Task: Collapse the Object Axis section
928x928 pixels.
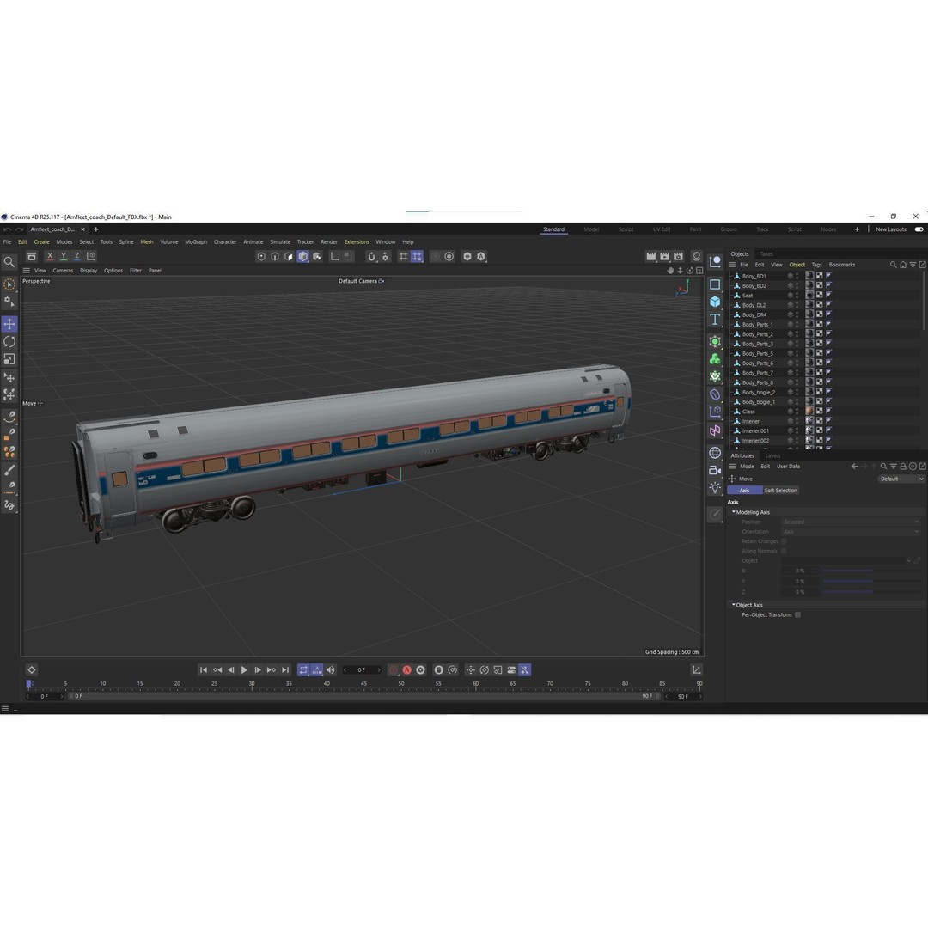Action: tap(734, 605)
